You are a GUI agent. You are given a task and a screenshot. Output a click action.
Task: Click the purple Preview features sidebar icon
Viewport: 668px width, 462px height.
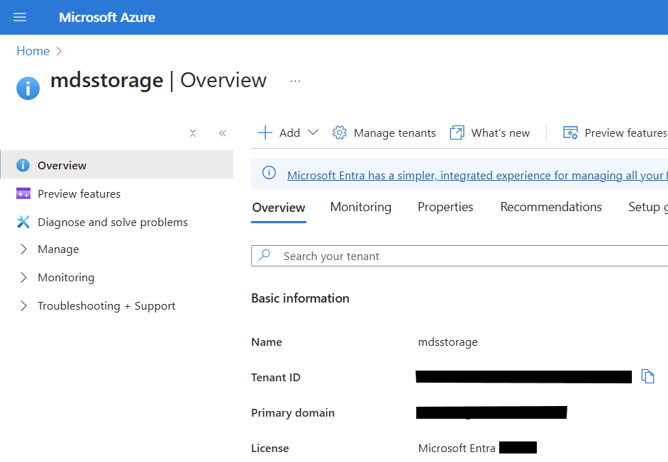pos(23,193)
